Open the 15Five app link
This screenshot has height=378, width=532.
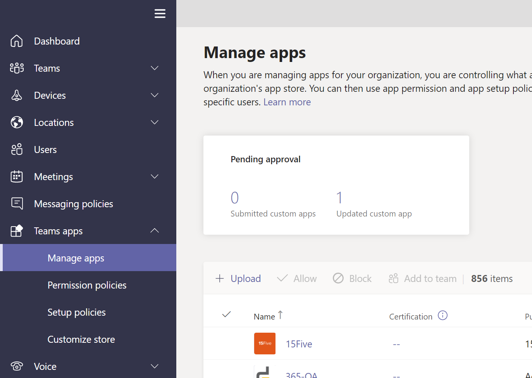[x=299, y=344]
